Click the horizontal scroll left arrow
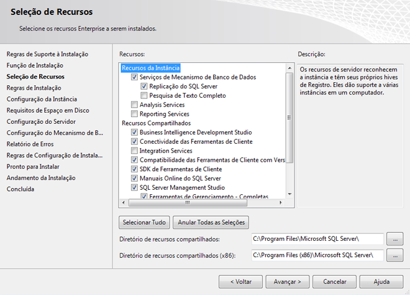Image resolution: width=410 pixels, height=295 pixels. 124,202
